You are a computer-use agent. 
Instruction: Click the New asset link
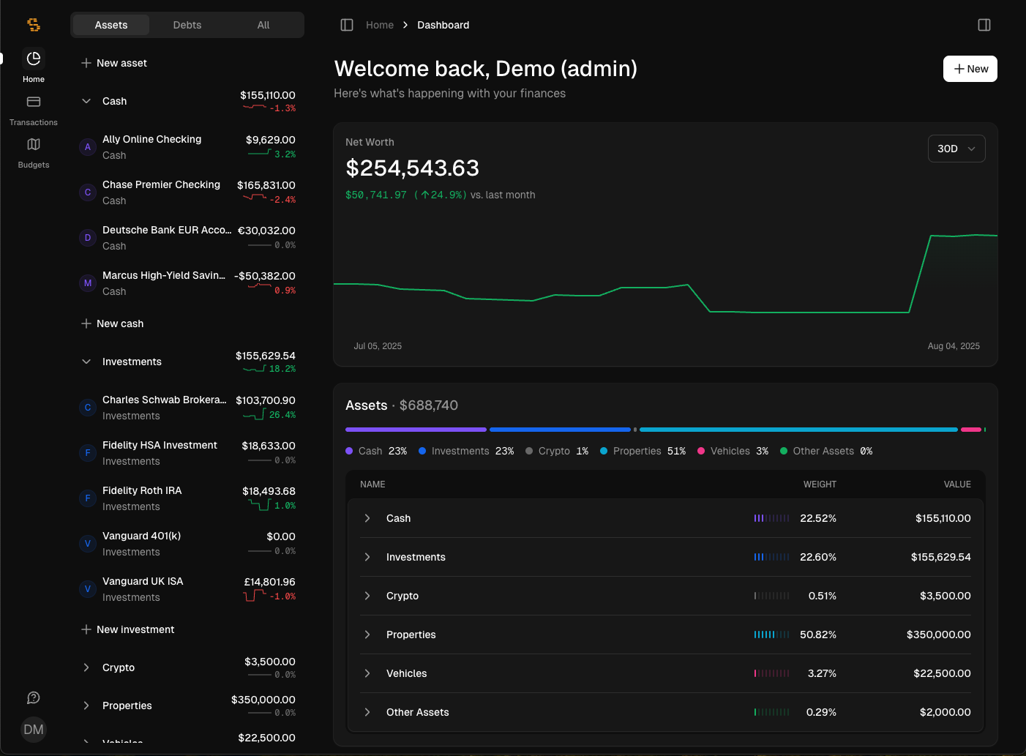click(x=114, y=63)
